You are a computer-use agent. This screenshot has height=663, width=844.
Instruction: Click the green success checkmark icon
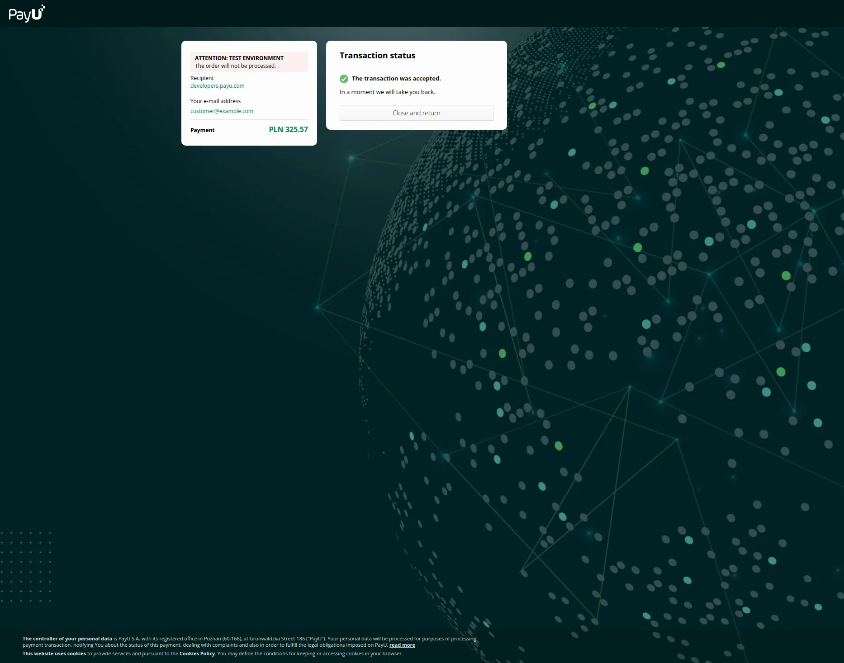point(344,79)
